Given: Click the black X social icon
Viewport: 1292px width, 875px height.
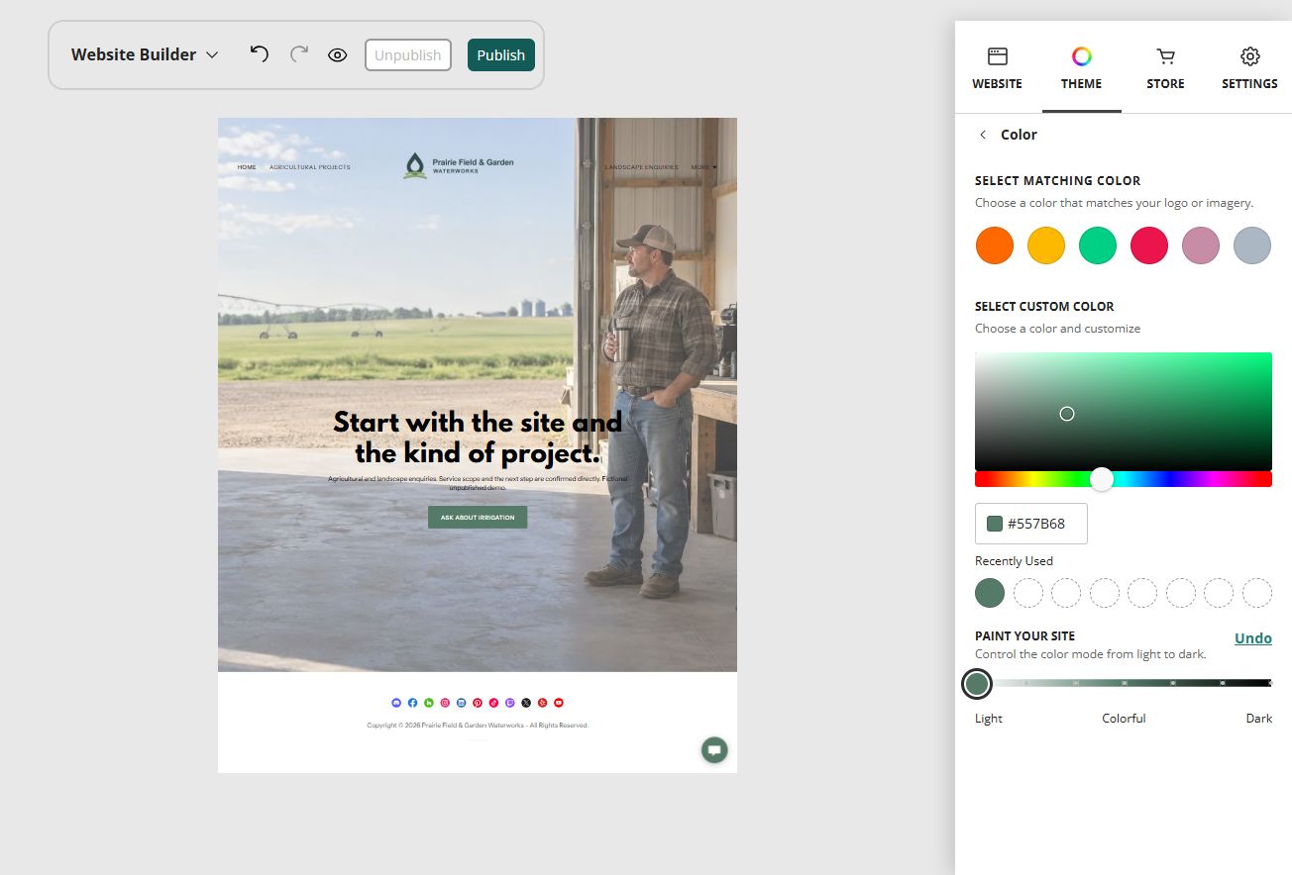Looking at the screenshot, I should click(x=526, y=703).
